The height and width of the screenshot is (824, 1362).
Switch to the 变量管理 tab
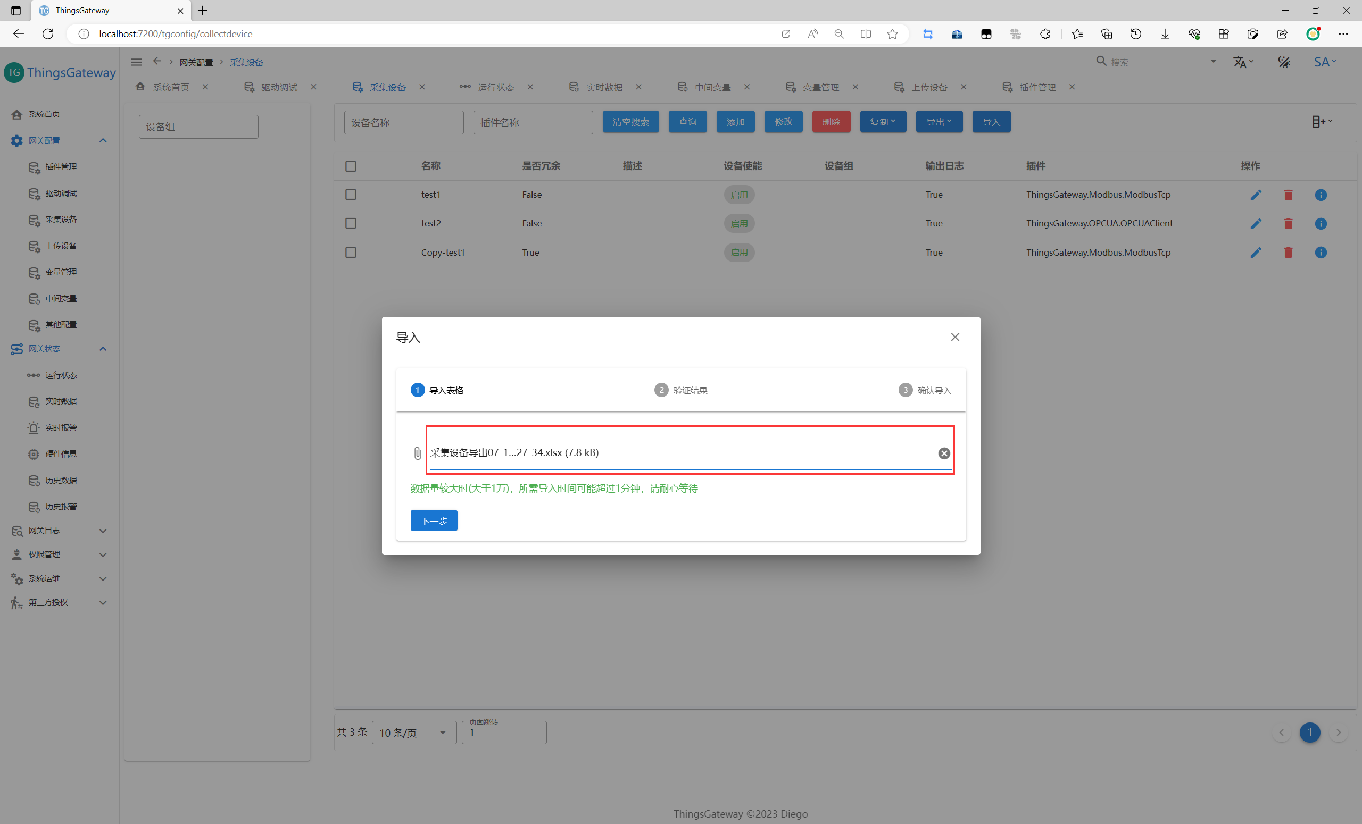(x=820, y=87)
